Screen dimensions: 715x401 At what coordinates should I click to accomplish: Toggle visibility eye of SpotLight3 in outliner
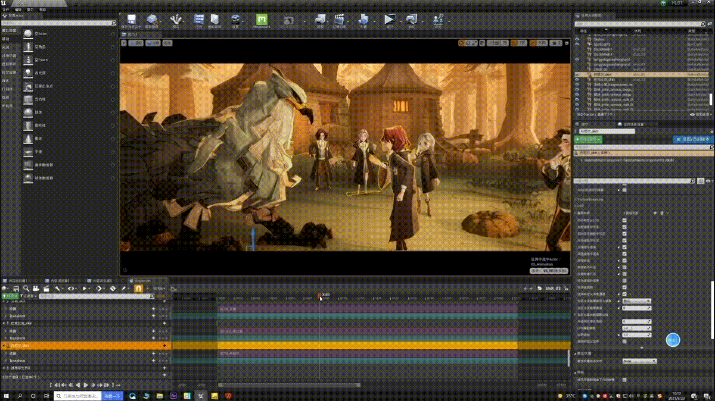pyautogui.click(x=577, y=44)
